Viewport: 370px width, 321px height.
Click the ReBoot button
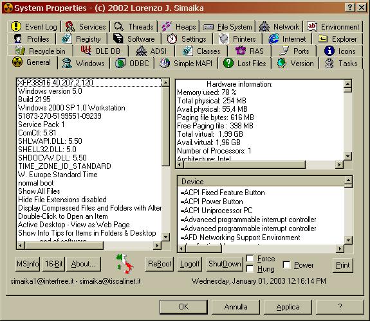(x=160, y=264)
